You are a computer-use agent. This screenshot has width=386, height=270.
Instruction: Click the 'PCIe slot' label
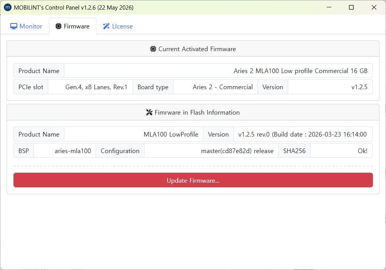pos(31,87)
